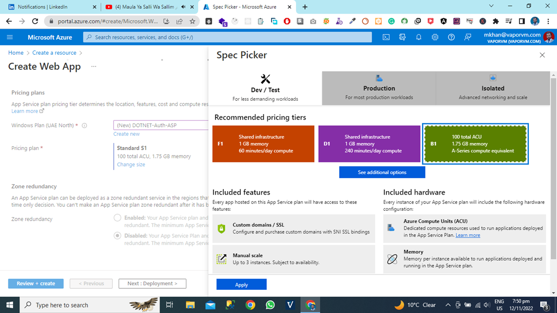557x313 pixels.
Task: Open Change size for the pricing plan
Action: point(132,164)
